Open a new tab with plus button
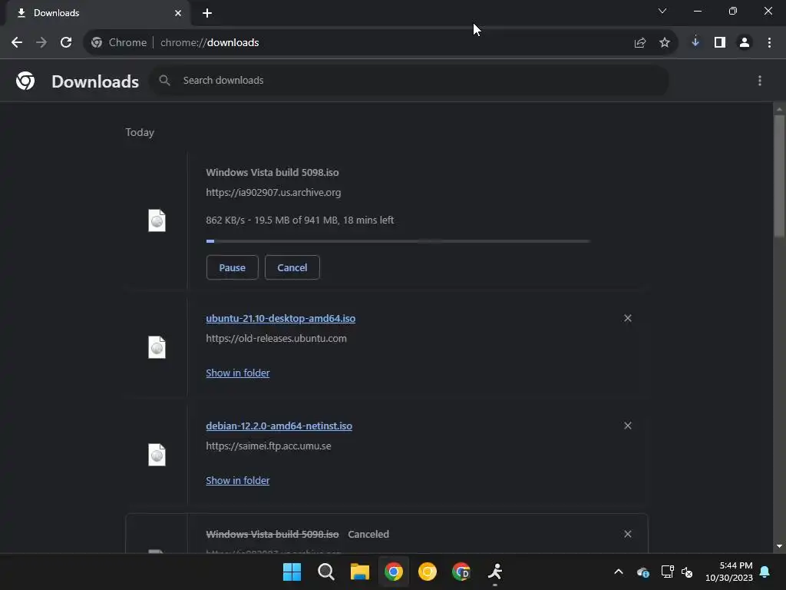This screenshot has width=786, height=590. pyautogui.click(x=207, y=13)
